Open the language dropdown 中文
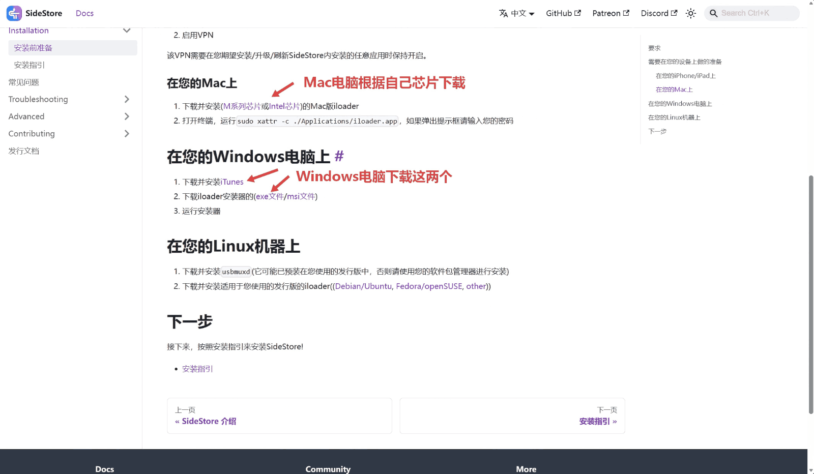Screen dimensions: 814x474 516,13
